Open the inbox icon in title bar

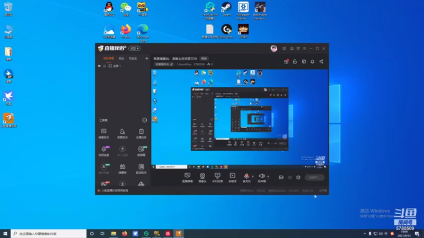[291, 49]
